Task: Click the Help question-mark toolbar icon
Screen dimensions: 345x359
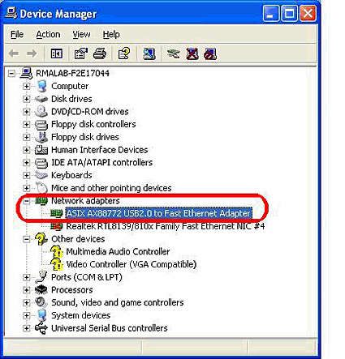Action: tap(124, 53)
